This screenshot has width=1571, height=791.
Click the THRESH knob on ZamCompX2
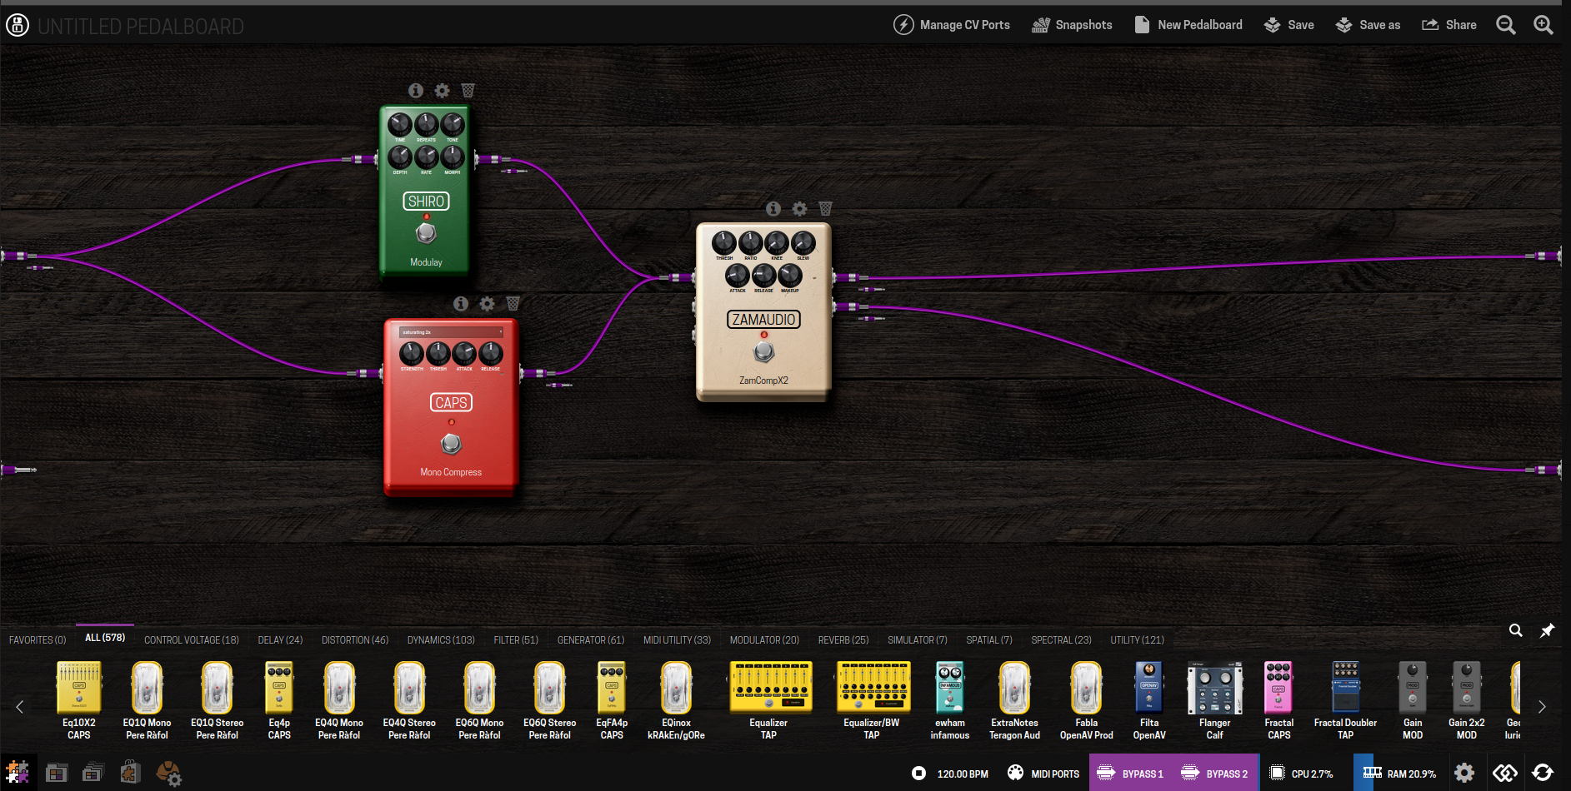(x=724, y=243)
